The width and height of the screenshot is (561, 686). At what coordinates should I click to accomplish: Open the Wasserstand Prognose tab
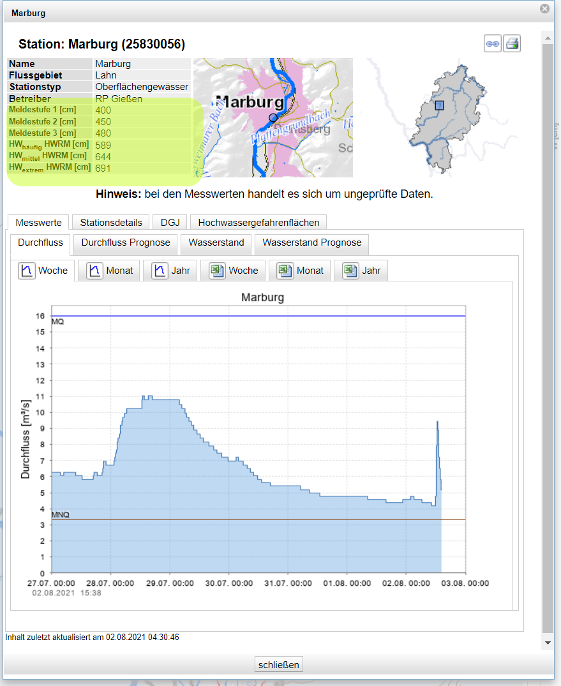311,242
